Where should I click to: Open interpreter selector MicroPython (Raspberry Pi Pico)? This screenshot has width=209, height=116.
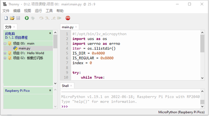coord(181,112)
